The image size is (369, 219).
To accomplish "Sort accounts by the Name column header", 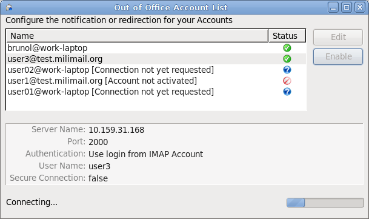I will [137, 36].
